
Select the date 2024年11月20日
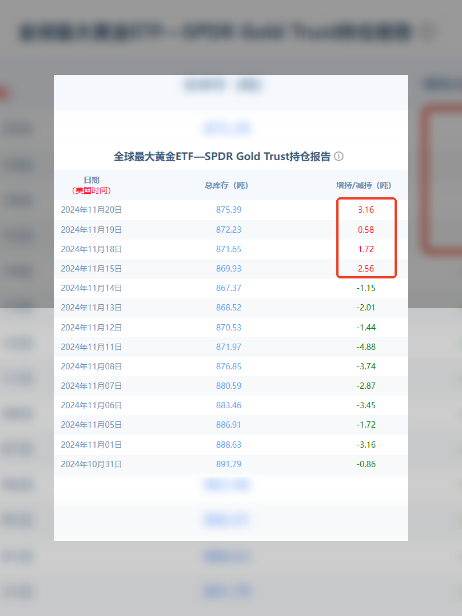coord(91,210)
